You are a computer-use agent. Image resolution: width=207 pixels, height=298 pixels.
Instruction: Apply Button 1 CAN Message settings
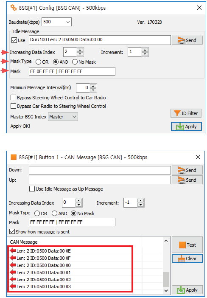pyautogui.click(x=187, y=290)
